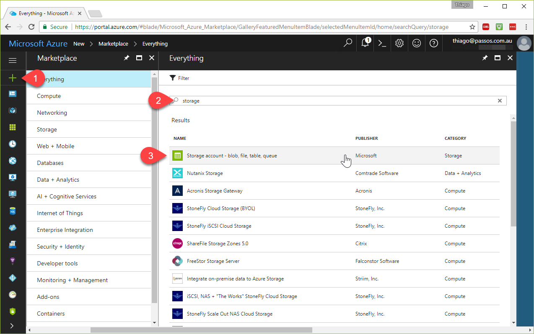Maximize the Everything blade

(x=498, y=58)
